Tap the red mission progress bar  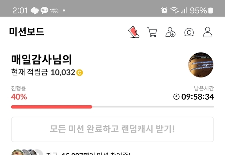(52, 107)
